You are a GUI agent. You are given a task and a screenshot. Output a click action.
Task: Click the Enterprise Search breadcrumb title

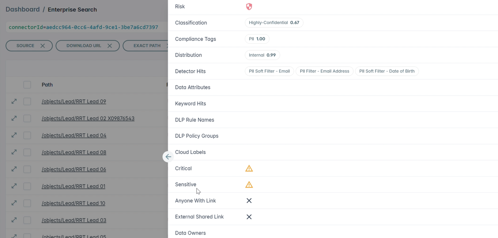pyautogui.click(x=72, y=10)
